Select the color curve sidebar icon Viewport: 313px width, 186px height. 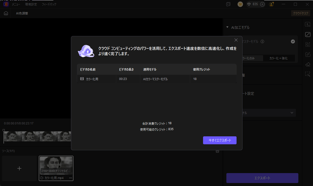[x=308, y=35]
